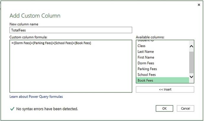
Task: Choose First Name from the column list
Action: pos(146,57)
